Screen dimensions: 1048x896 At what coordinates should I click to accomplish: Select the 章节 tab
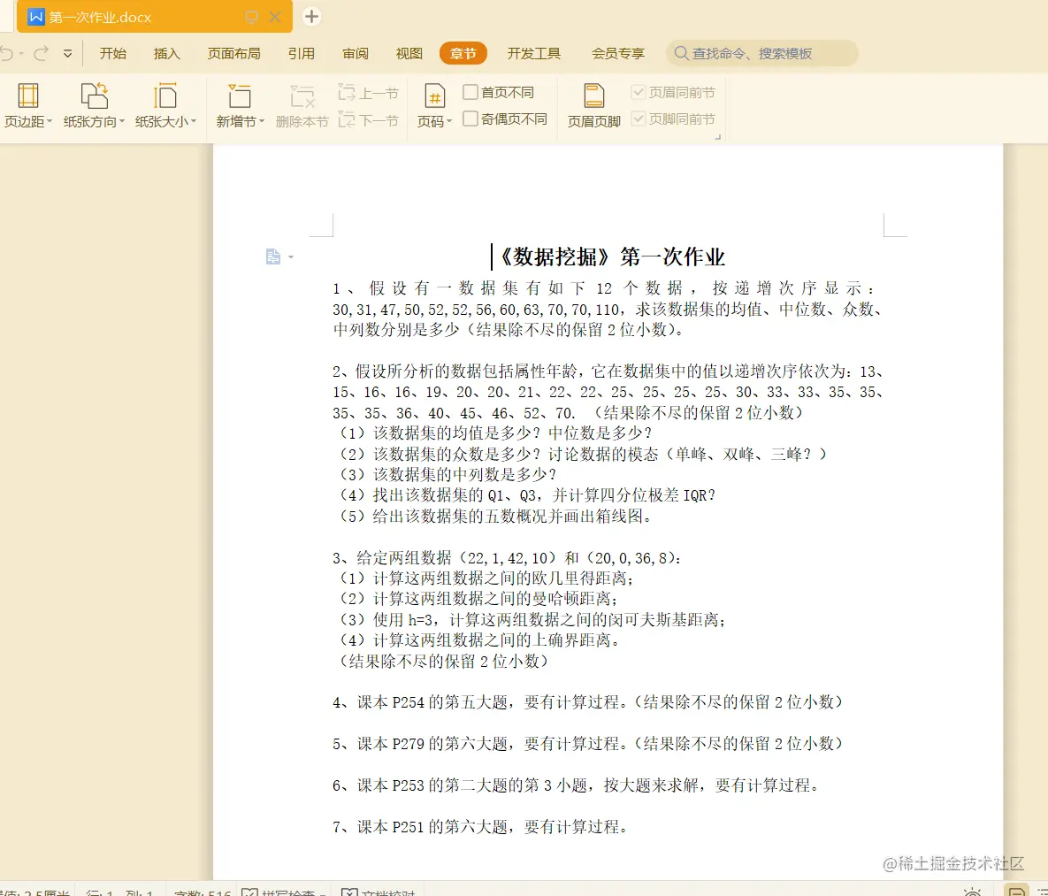click(463, 53)
